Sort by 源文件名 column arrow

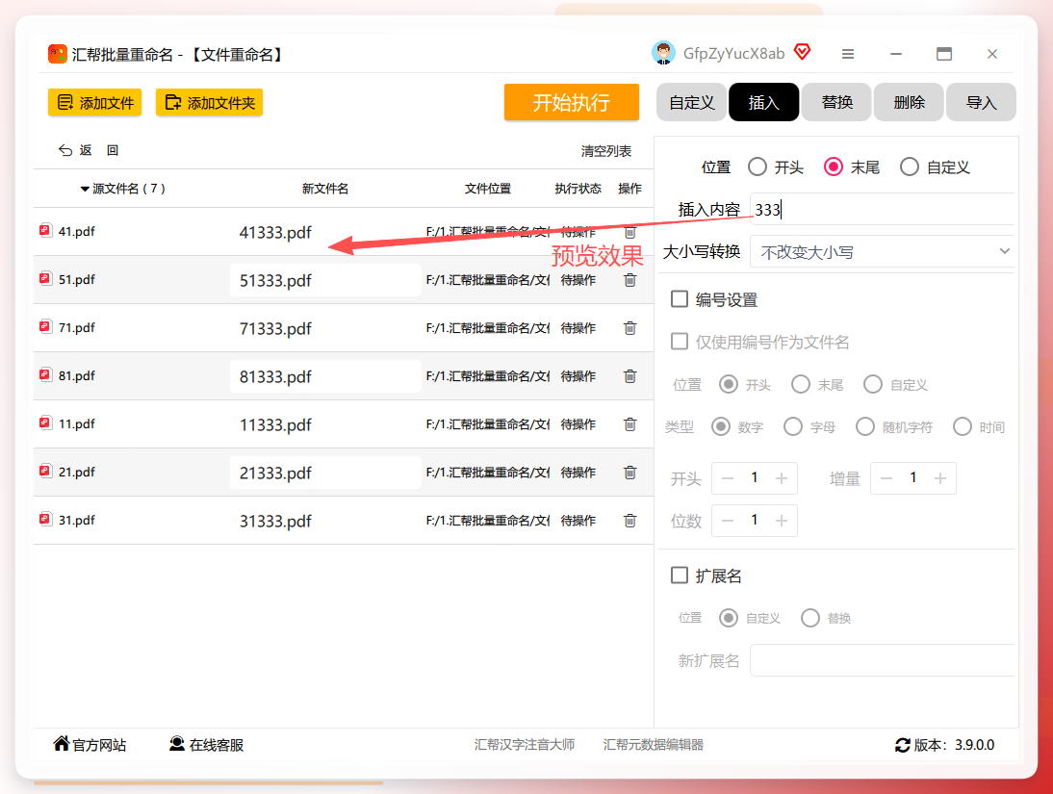coord(85,189)
